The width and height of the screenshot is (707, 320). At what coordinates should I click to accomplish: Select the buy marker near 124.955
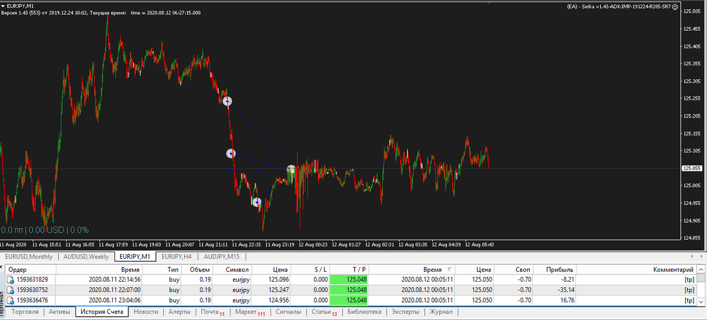coord(256,202)
